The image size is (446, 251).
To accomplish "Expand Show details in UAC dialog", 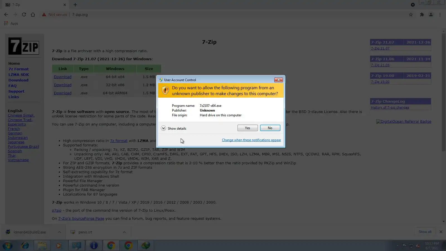I will click(x=173, y=128).
